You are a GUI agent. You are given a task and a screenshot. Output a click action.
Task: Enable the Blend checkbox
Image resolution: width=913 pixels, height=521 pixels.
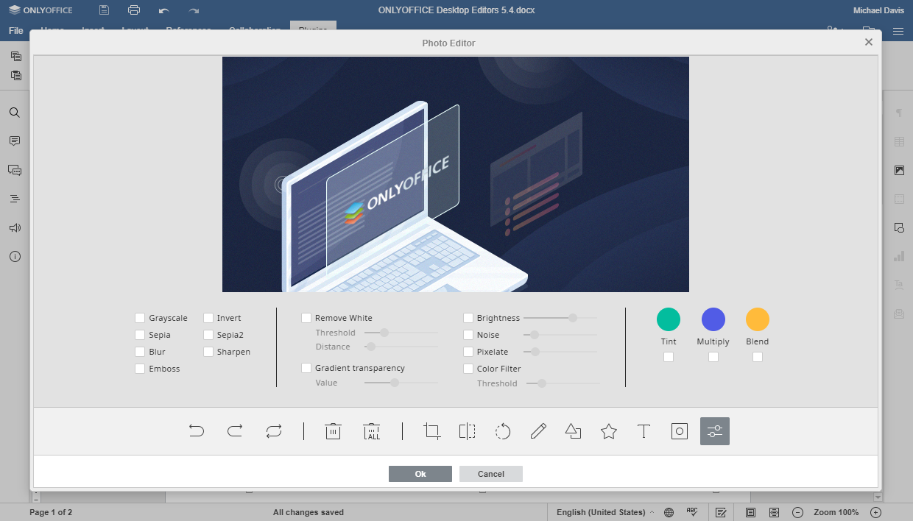[758, 357]
